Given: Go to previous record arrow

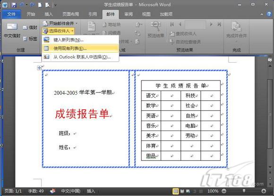Looking at the screenshot, I should [x=180, y=24].
